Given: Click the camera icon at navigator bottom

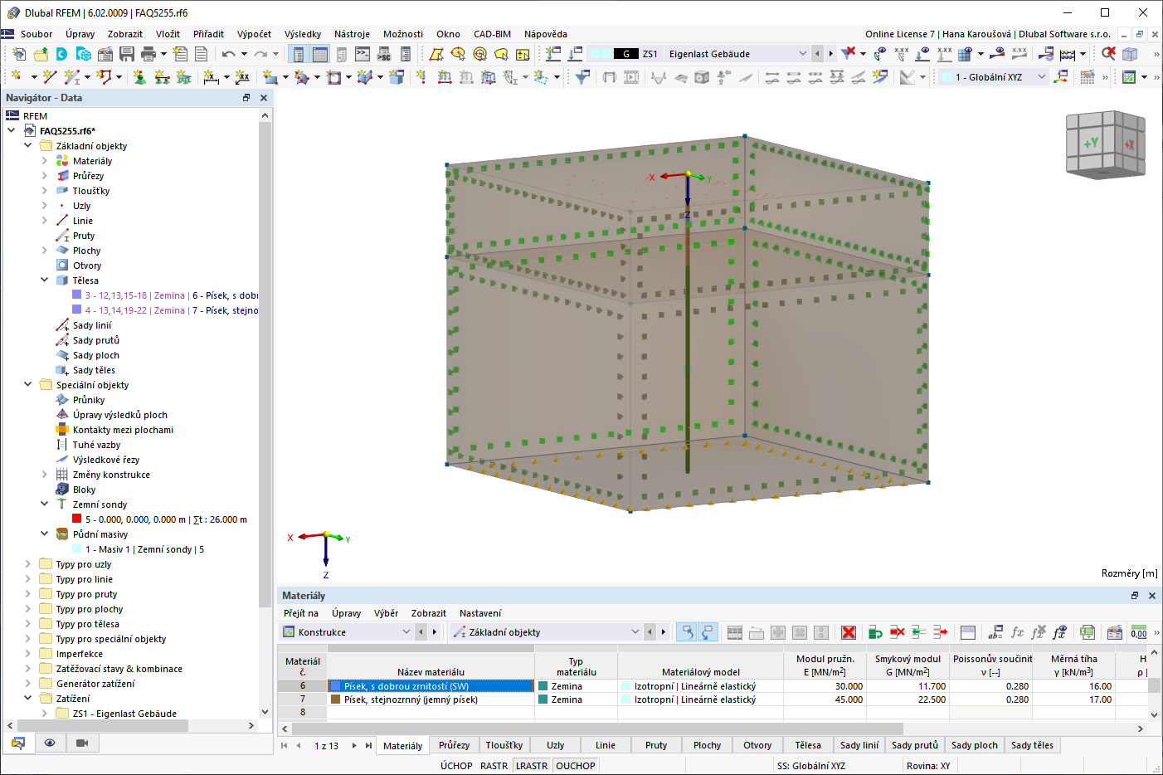Looking at the screenshot, I should coord(81,743).
